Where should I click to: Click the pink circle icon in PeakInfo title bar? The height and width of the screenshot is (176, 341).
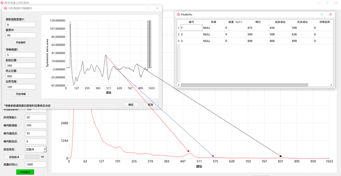(331, 15)
